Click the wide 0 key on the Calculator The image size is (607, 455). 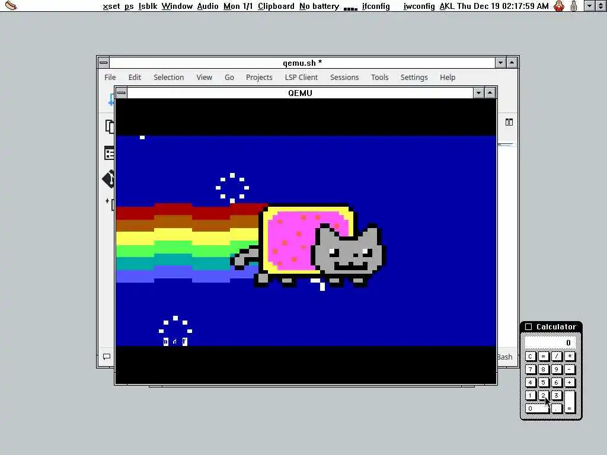(x=537, y=409)
